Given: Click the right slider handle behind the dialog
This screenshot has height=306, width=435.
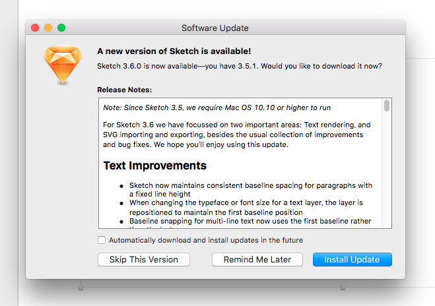Looking at the screenshot, I should coord(343,288).
